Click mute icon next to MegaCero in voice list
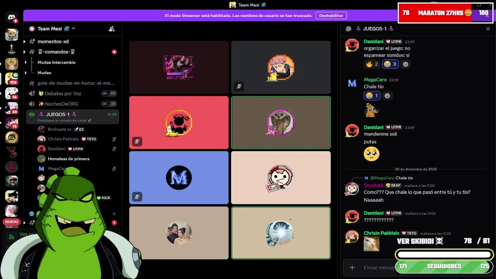 (x=114, y=169)
